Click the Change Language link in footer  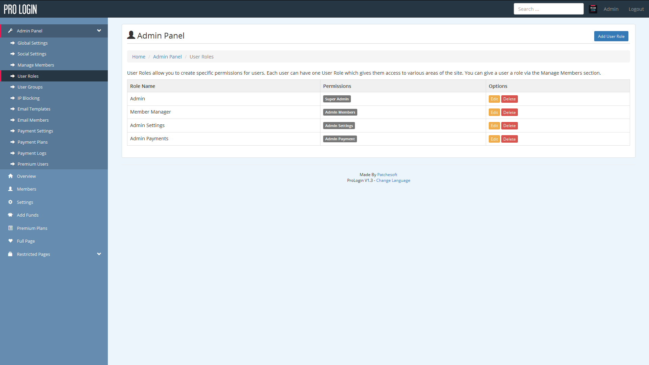pyautogui.click(x=393, y=180)
